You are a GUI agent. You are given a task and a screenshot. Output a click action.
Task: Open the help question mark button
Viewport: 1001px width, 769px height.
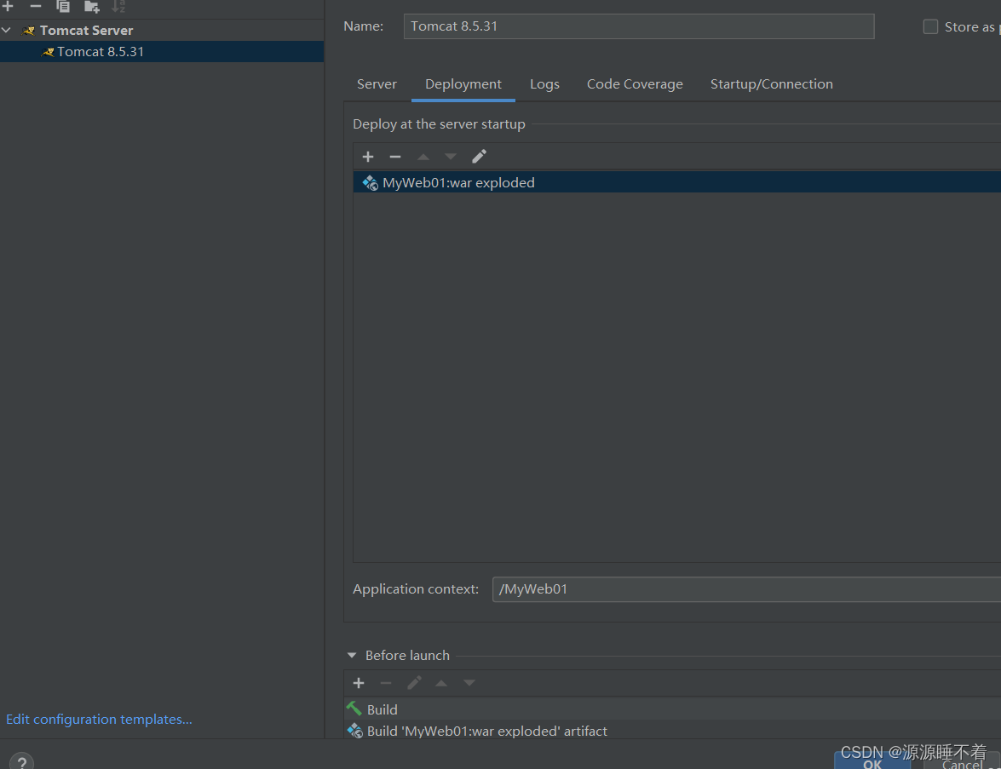[21, 761]
